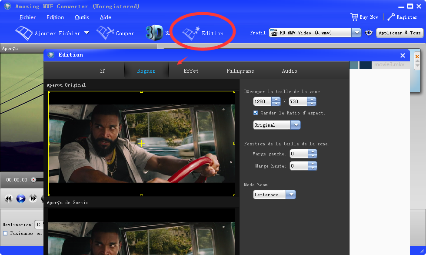Viewport: 426px width, 255px height.
Task: Click the rewind button in Aperçu
Action: coord(8,198)
